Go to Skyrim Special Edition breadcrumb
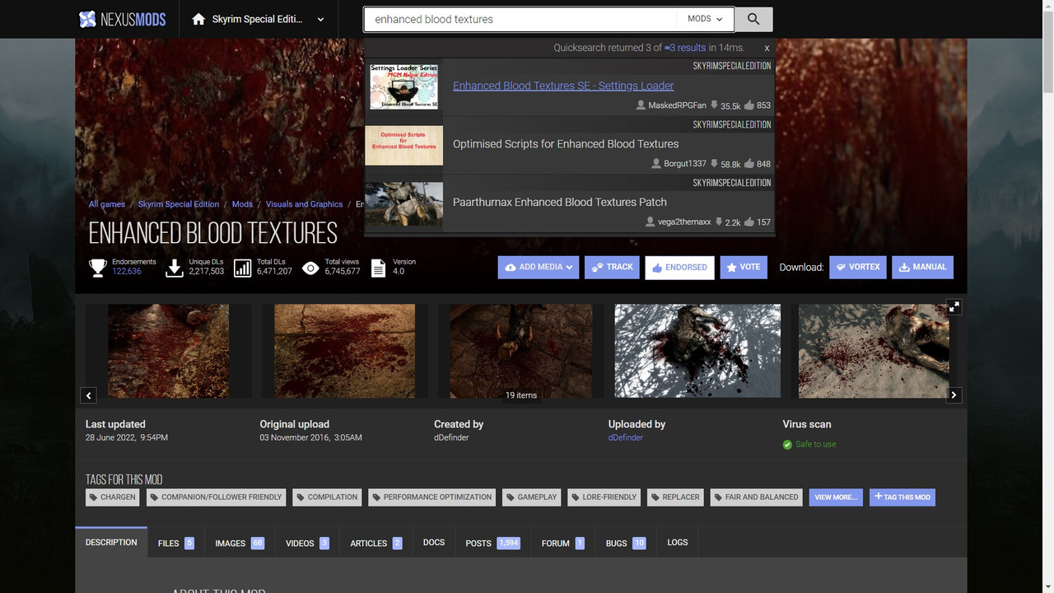This screenshot has width=1054, height=593. [x=179, y=204]
